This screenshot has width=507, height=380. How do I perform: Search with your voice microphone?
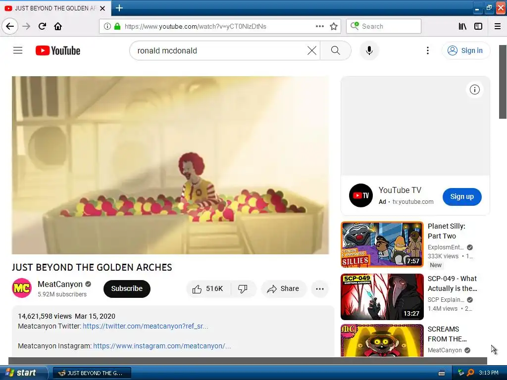click(369, 50)
